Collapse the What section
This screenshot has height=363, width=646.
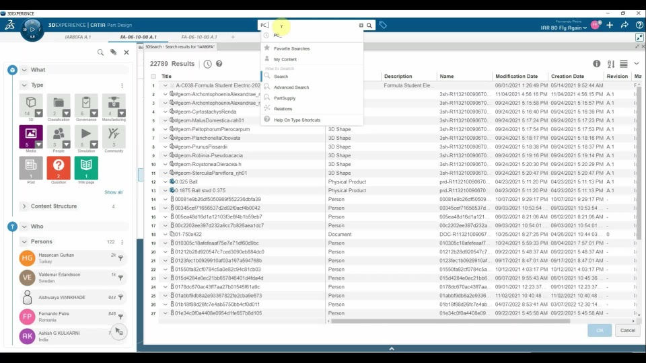(x=24, y=70)
